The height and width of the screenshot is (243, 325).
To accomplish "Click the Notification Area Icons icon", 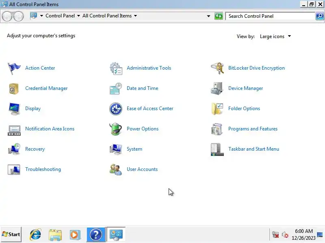I will [x=14, y=130].
